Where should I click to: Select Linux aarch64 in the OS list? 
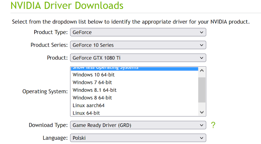coord(134,105)
